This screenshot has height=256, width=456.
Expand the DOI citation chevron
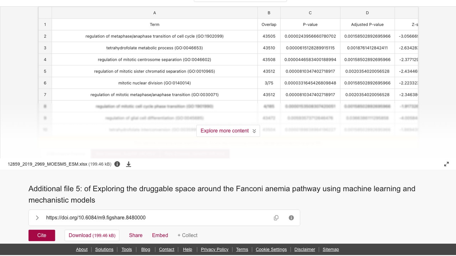(x=37, y=218)
